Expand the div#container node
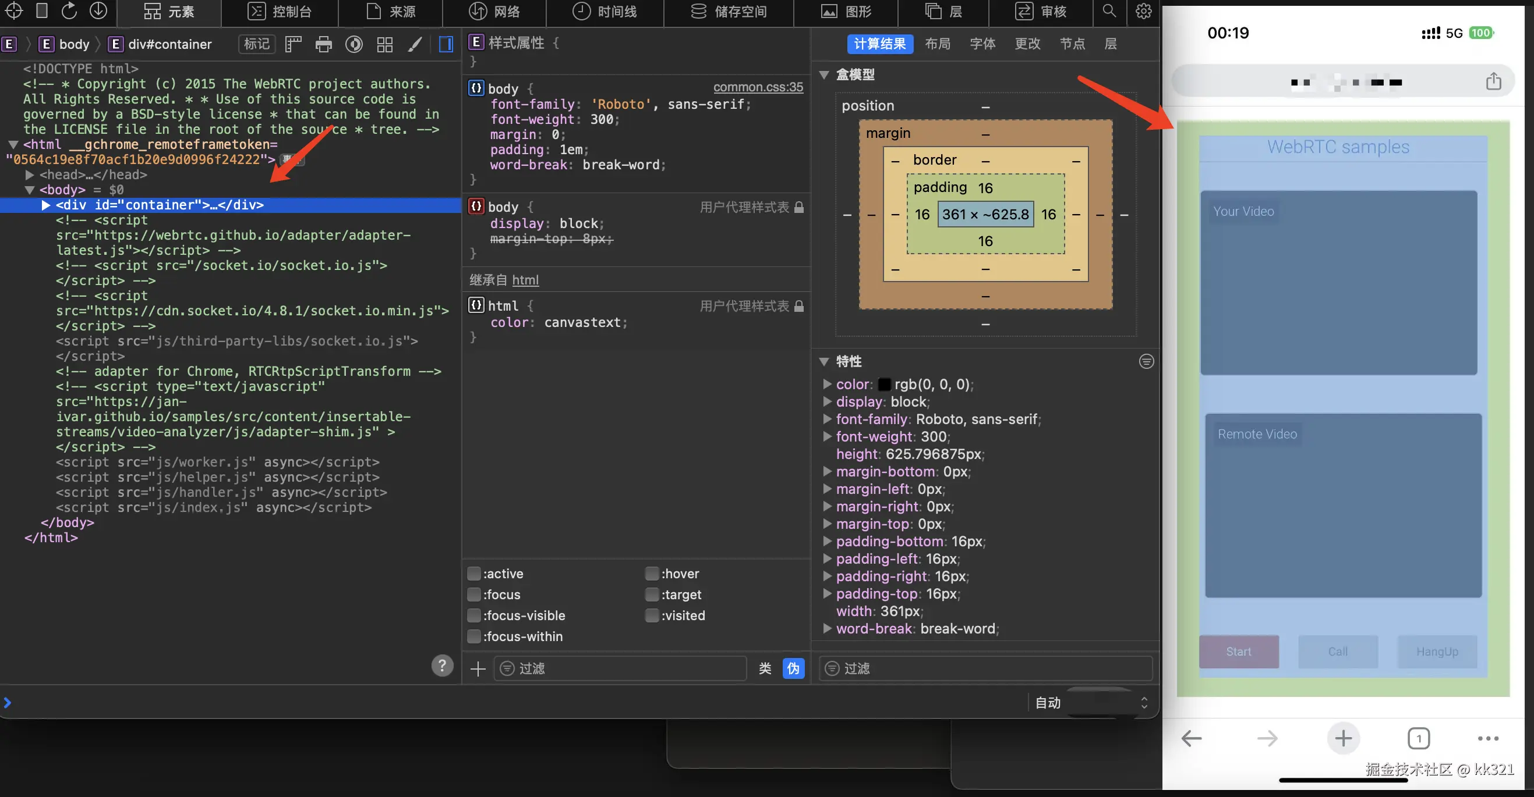The width and height of the screenshot is (1534, 797). [x=47, y=205]
